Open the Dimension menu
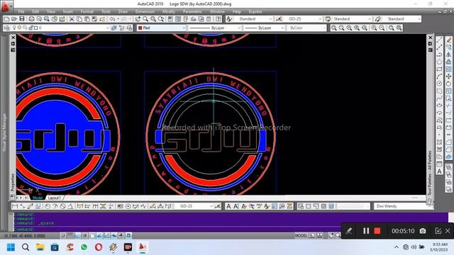Screen dimensions: 454x255 (x=145, y=11)
